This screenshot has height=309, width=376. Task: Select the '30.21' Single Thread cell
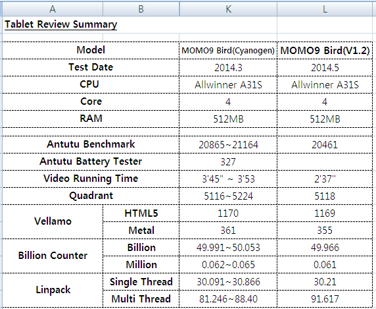tap(325, 281)
